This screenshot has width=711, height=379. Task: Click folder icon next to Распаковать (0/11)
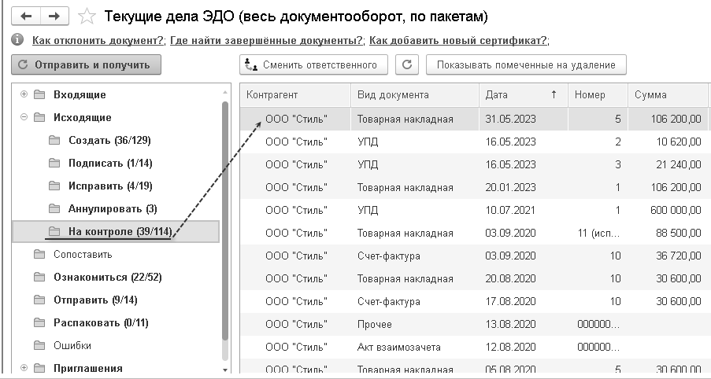(39, 323)
